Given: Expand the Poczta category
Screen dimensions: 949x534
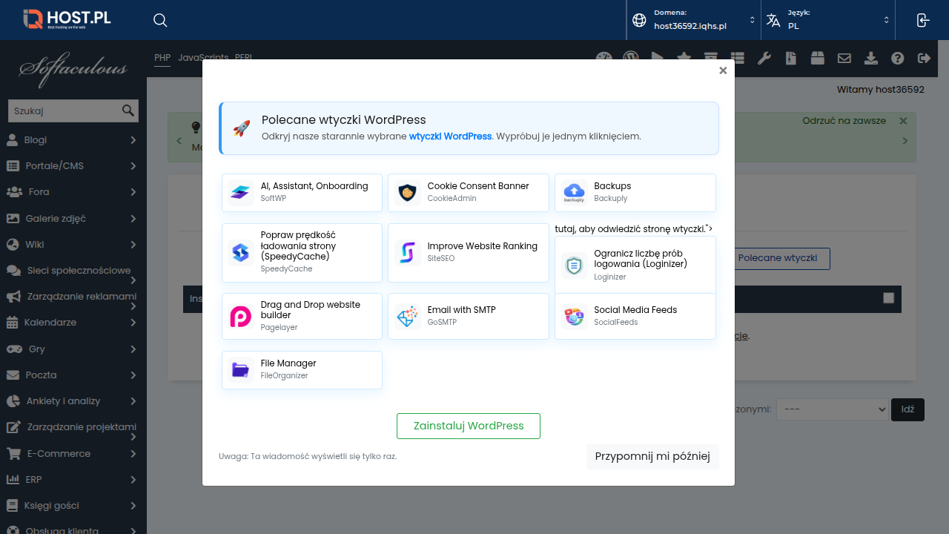Looking at the screenshot, I should pos(133,375).
